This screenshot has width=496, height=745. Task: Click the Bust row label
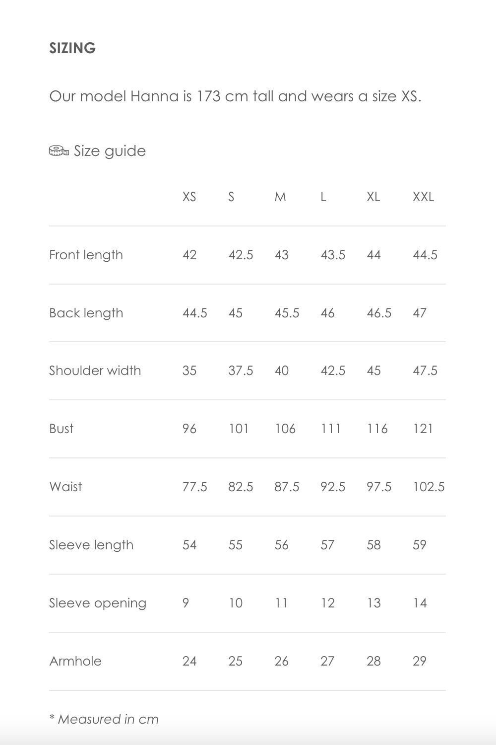pos(62,429)
